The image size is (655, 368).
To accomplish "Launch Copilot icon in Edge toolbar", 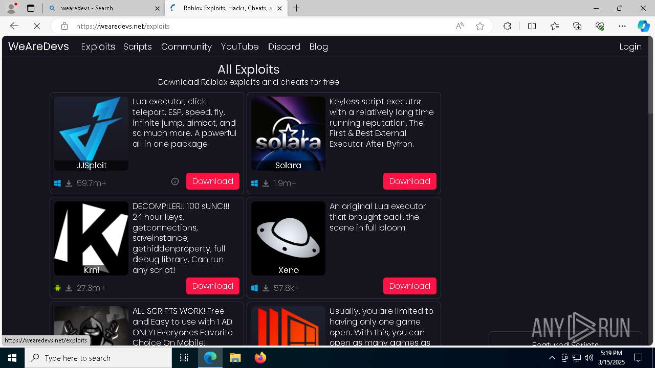I will pyautogui.click(x=643, y=26).
